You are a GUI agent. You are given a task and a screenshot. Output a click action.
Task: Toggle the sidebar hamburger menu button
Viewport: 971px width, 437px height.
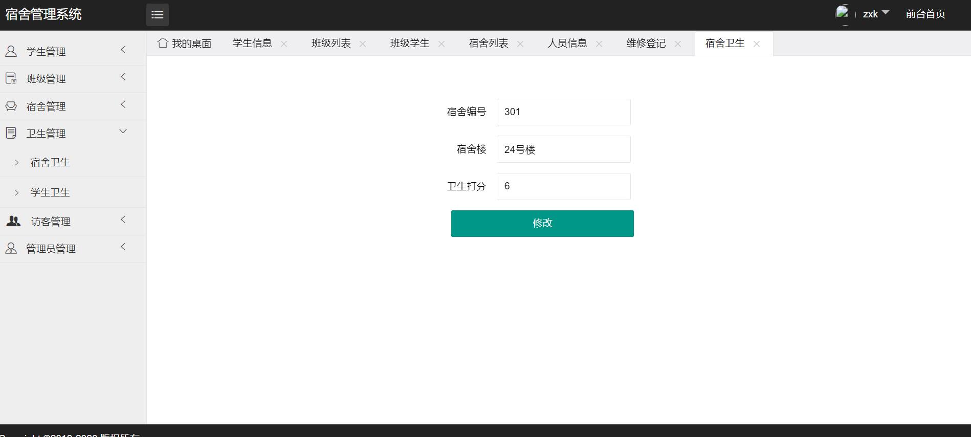[x=158, y=15]
